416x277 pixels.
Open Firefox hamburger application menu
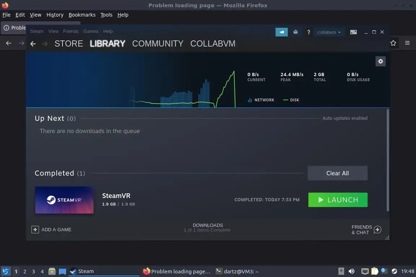407,43
